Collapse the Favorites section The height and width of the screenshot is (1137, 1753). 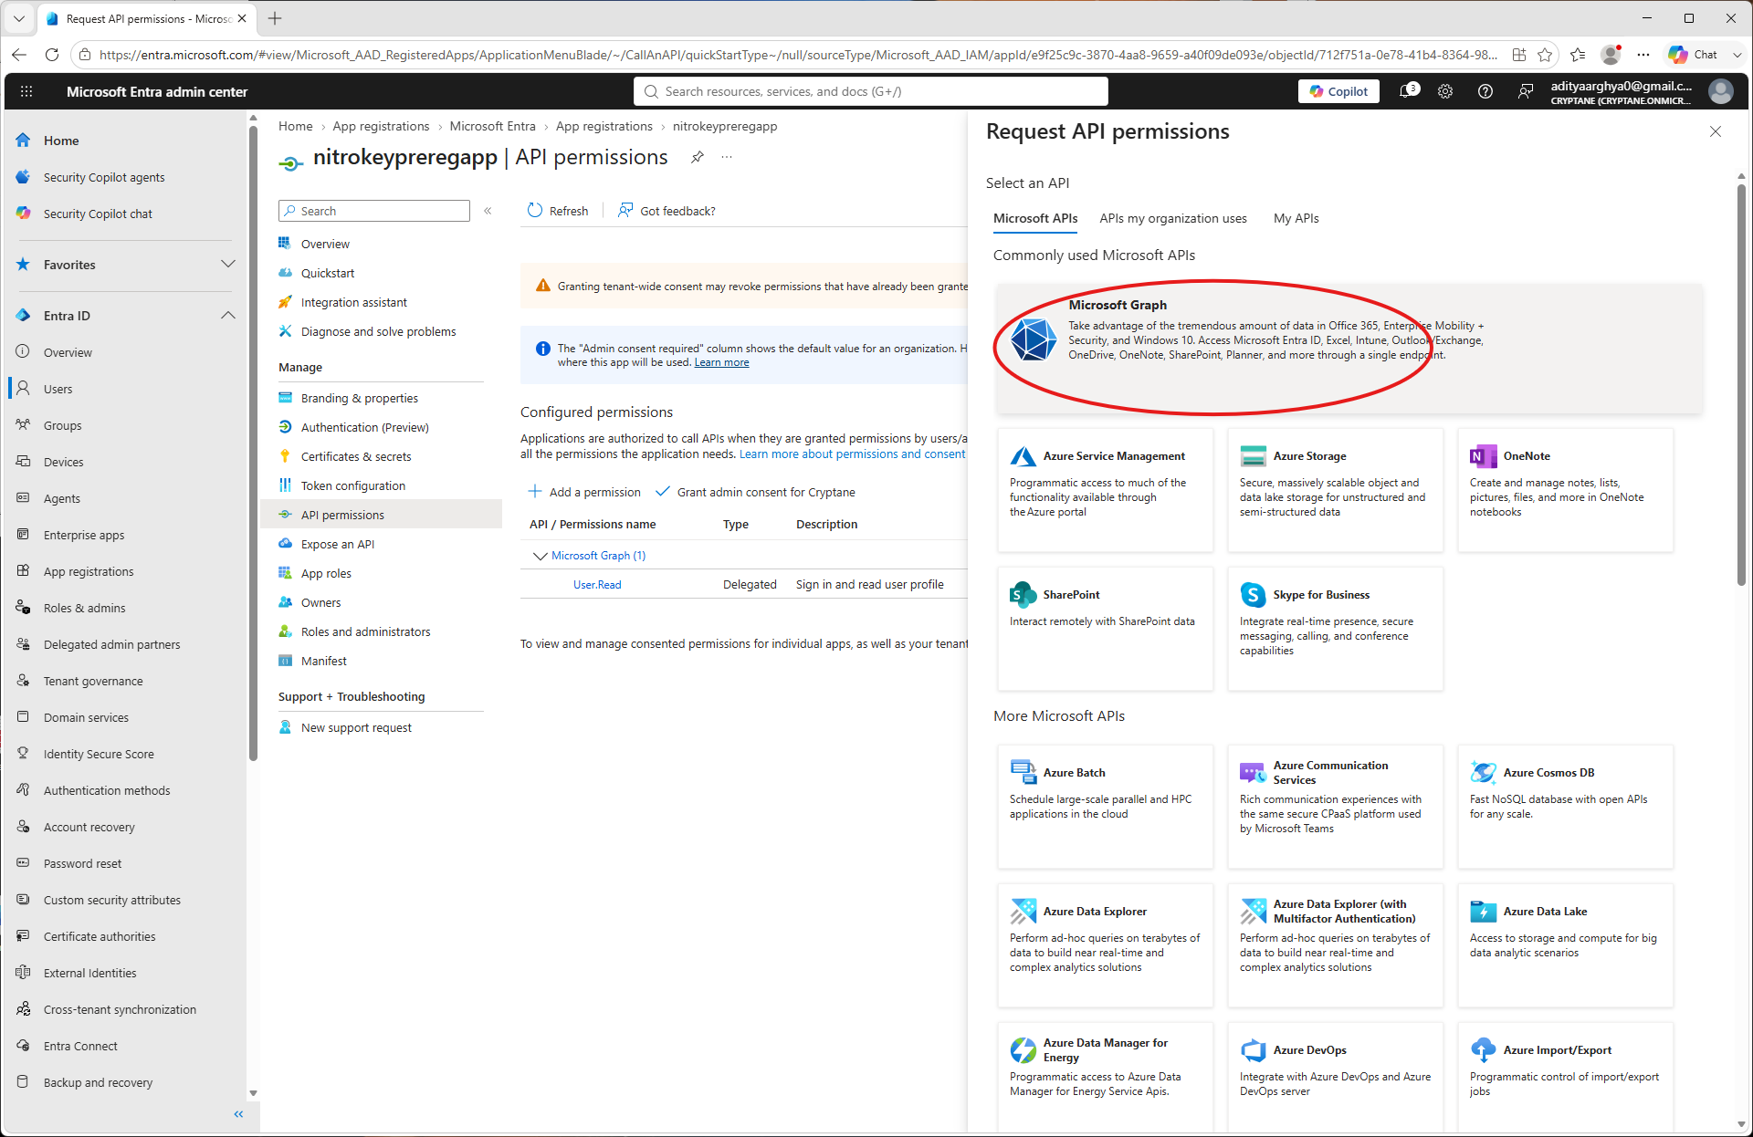pos(228,265)
